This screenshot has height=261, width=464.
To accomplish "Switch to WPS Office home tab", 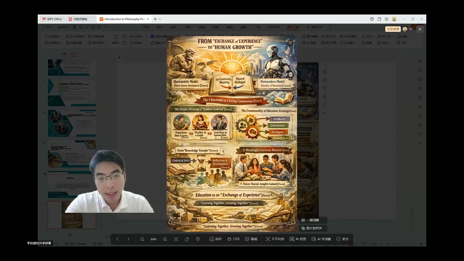I will coord(52,19).
